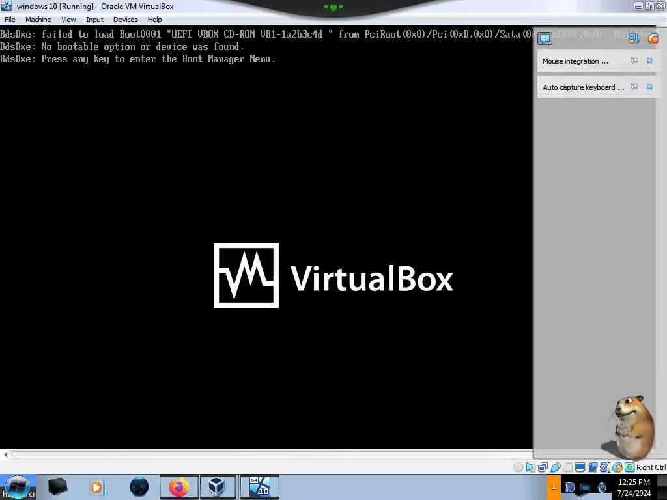
Task: Click forbid icon on Mouse integration notification
Action: (634, 61)
